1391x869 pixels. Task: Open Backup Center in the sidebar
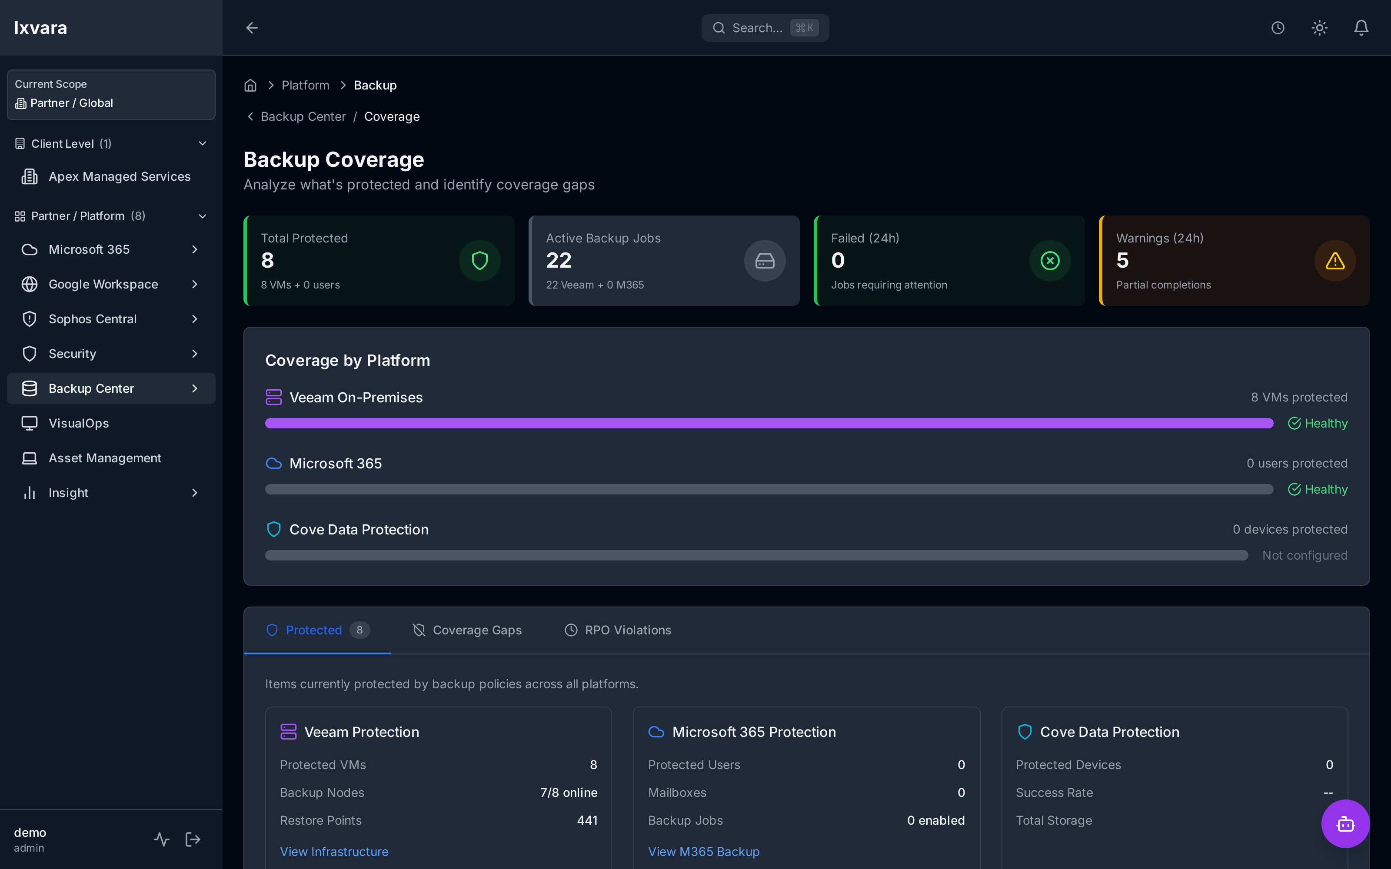point(111,388)
